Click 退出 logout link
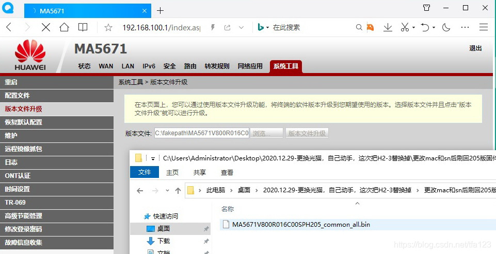Image resolution: width=496 pixels, height=254 pixels. 475,48
